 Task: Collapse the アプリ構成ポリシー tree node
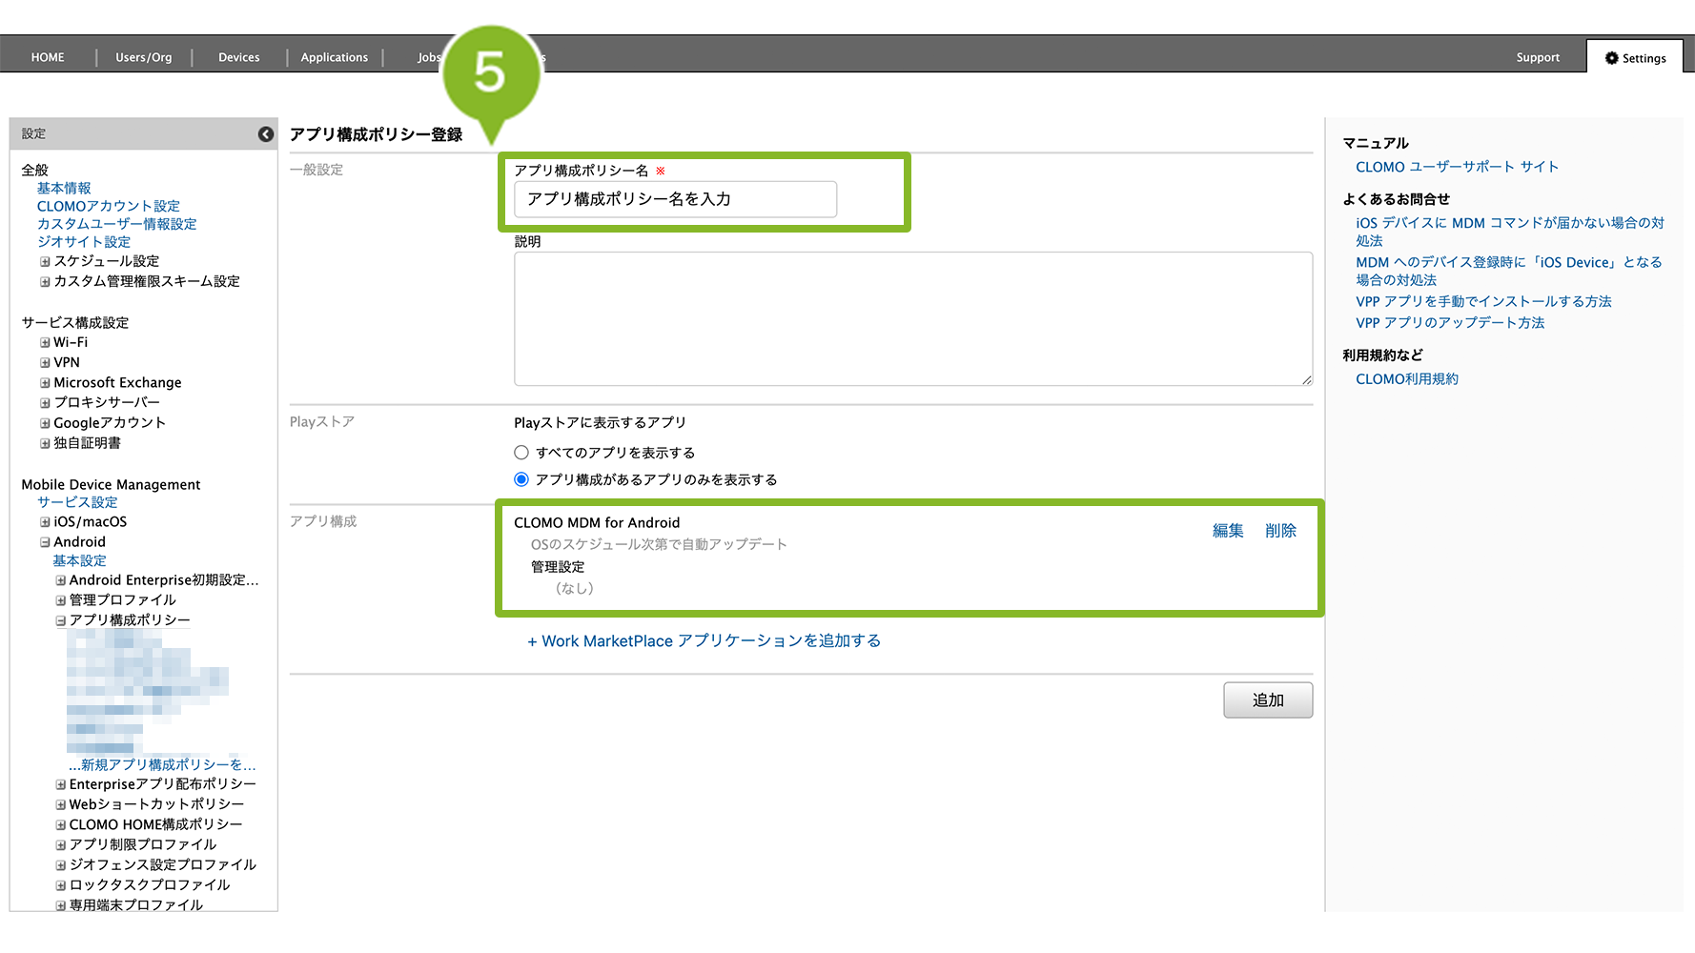(61, 620)
